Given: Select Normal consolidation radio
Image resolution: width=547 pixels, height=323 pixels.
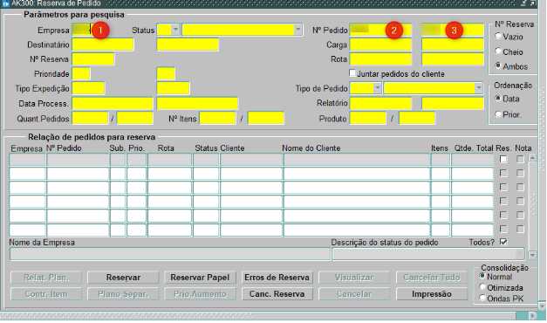Looking at the screenshot, I should (482, 276).
